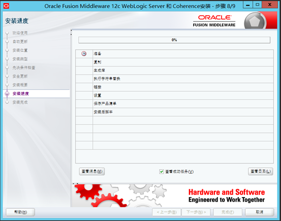Image resolution: width=281 pixels, height=221 pixels.
Task: Click the 0% installation progress bar
Action: 174,40
